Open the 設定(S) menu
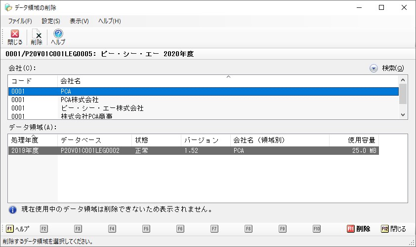This screenshot has height=247, width=416. [x=51, y=21]
